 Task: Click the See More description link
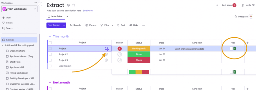click(x=88, y=10)
